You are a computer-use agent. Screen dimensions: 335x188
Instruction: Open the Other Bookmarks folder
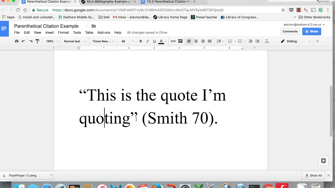coord(314,17)
